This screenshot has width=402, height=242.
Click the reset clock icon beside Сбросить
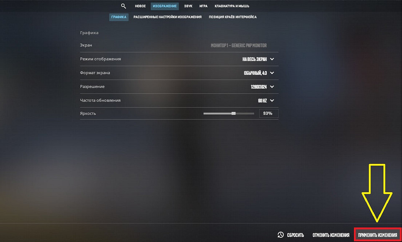281,235
